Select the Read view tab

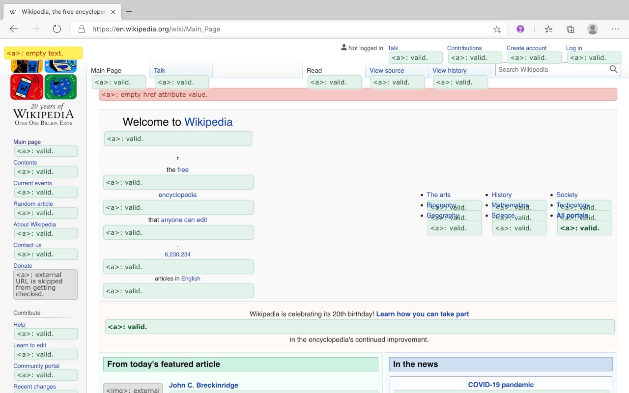(x=314, y=70)
